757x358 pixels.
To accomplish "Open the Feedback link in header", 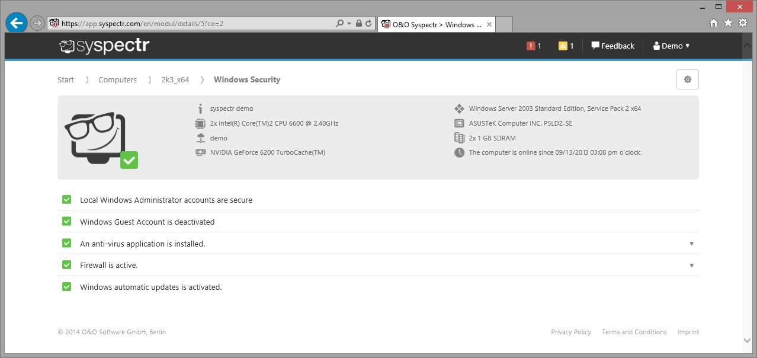I will click(x=612, y=46).
